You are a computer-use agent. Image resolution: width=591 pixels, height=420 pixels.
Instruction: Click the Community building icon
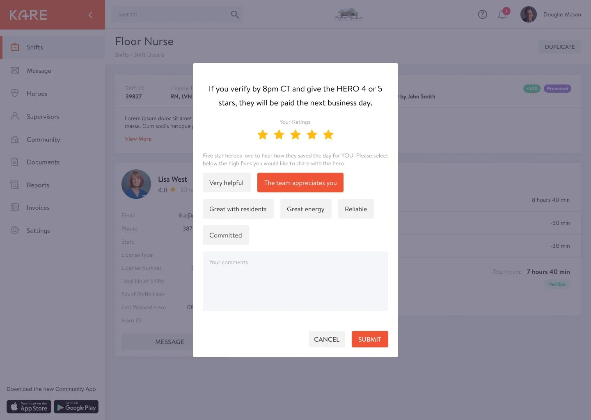tap(15, 139)
